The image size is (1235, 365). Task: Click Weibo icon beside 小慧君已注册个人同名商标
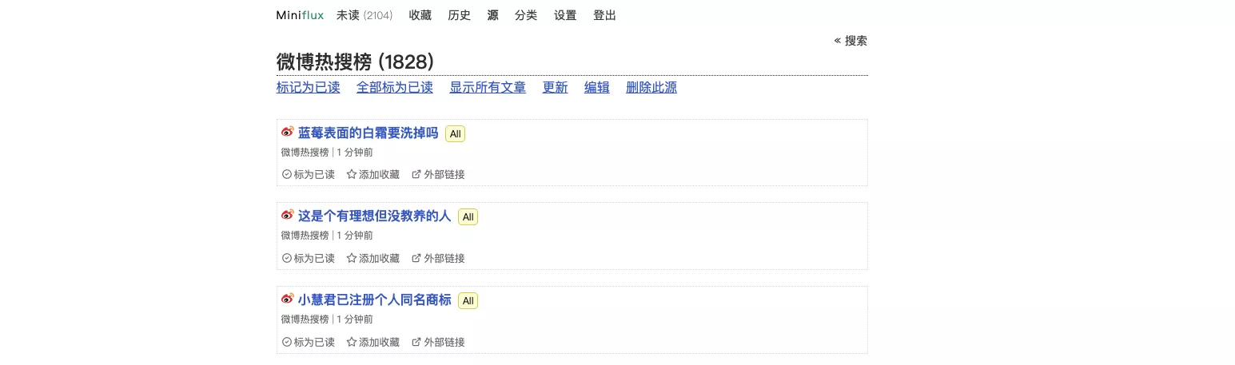coord(288,299)
